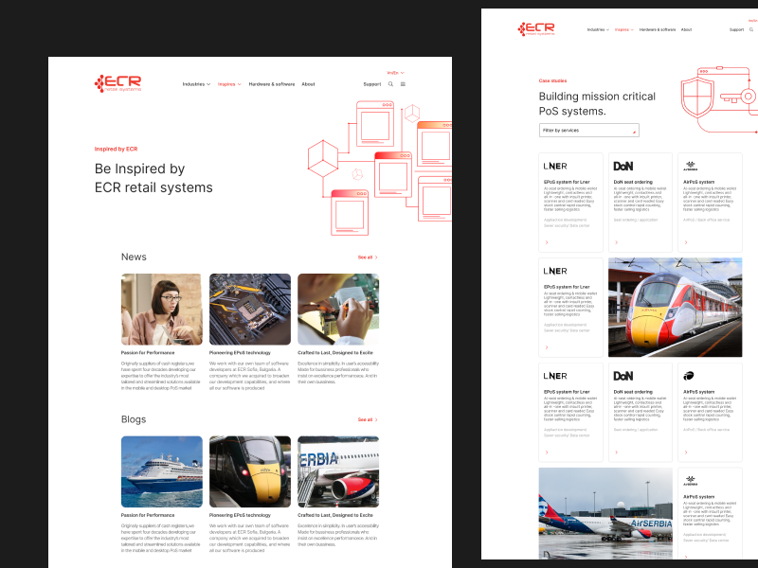Open search via the magnifier icon
The image size is (758, 568).
(391, 83)
